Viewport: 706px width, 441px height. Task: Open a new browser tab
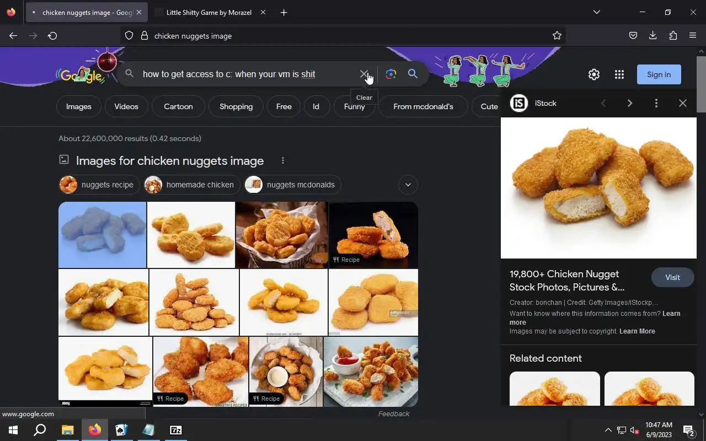tap(284, 12)
